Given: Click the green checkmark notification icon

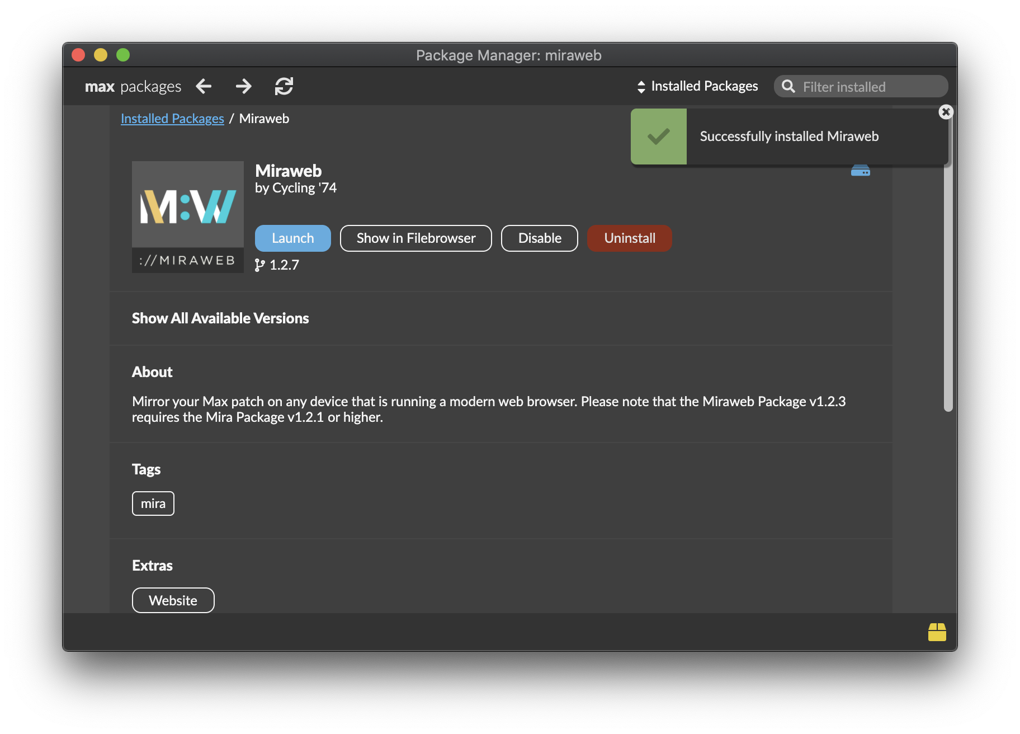Looking at the screenshot, I should coord(659,137).
